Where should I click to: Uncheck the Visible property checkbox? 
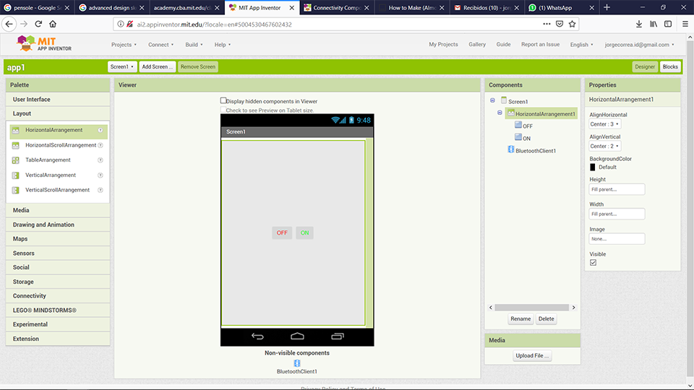coord(593,263)
